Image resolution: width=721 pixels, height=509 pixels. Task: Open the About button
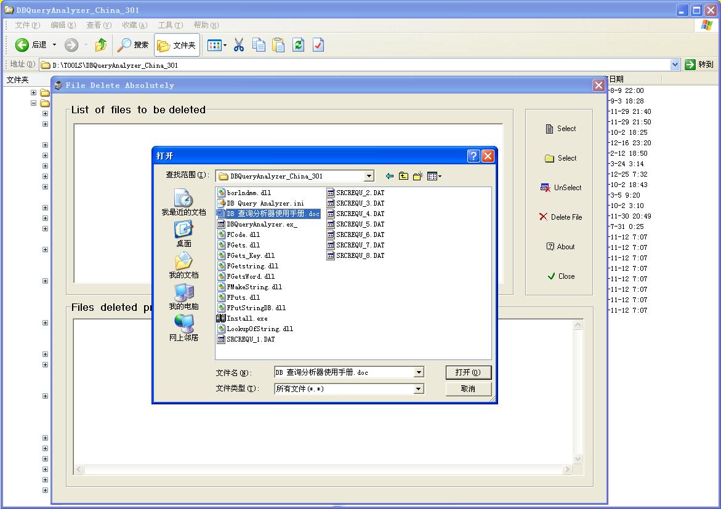pos(560,246)
